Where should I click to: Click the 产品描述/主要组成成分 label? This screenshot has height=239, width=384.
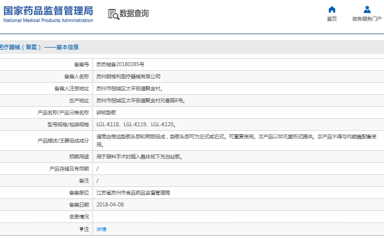click(63, 141)
